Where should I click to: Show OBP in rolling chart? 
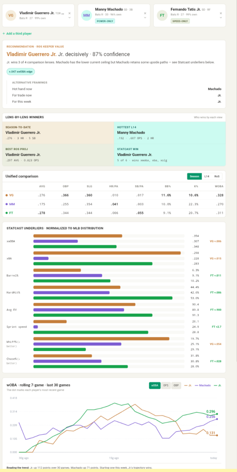(176, 386)
